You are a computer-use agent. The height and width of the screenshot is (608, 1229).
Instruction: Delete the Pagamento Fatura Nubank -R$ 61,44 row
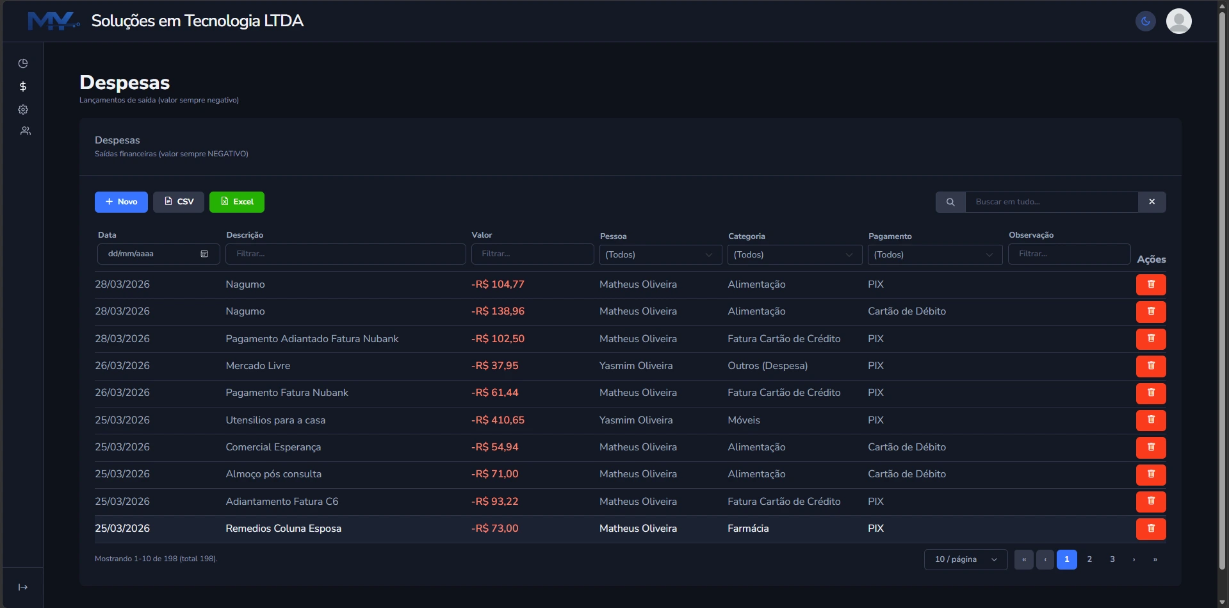tap(1151, 393)
